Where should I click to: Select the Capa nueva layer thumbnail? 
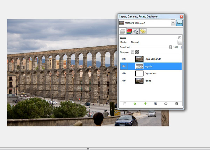140,73
